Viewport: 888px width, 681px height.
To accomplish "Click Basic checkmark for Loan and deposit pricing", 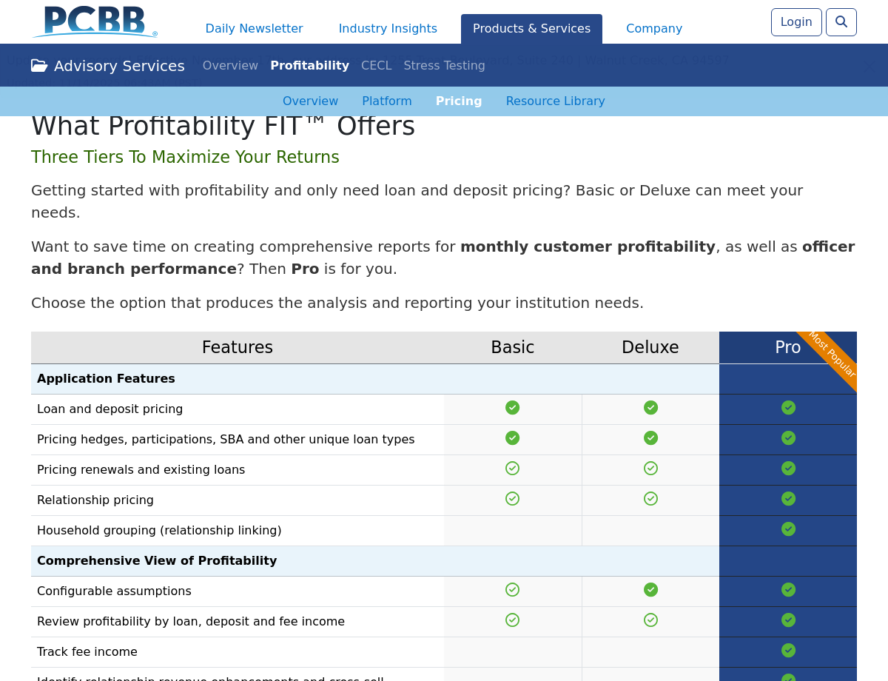I will [x=512, y=408].
